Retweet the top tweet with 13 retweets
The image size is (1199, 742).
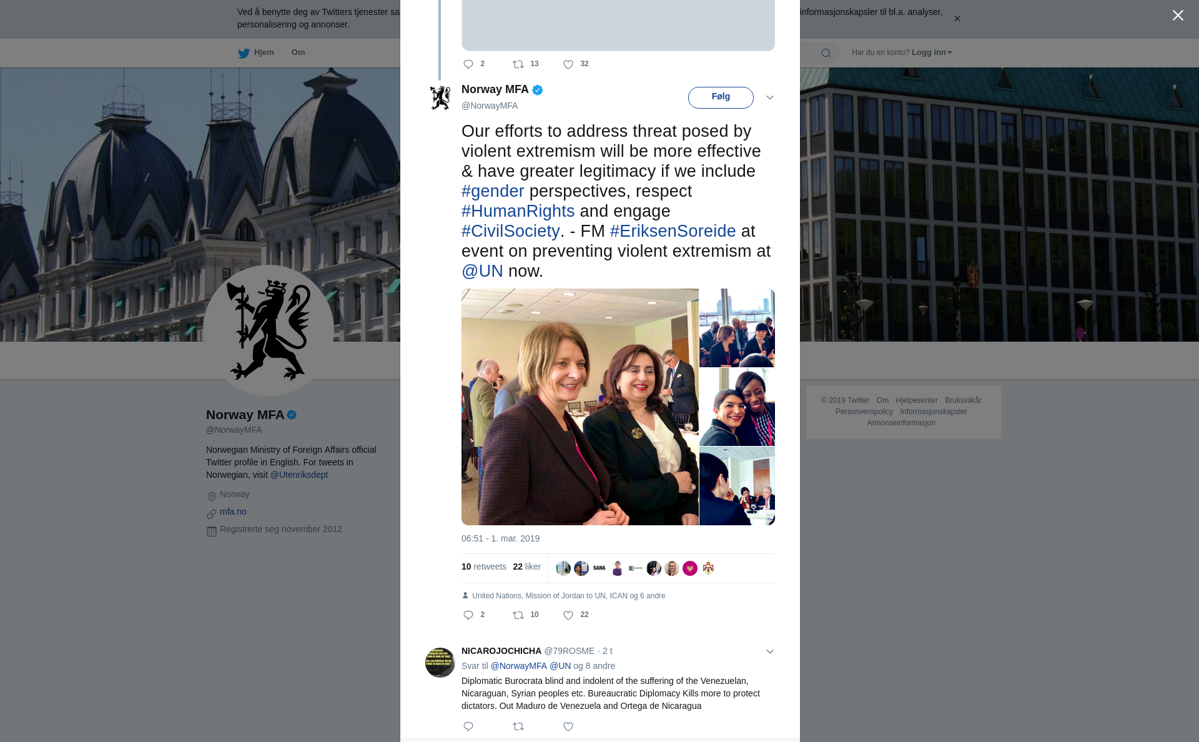coord(518,64)
